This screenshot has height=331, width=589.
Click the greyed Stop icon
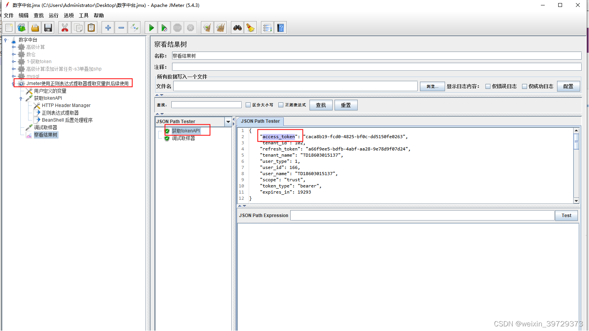(x=177, y=28)
